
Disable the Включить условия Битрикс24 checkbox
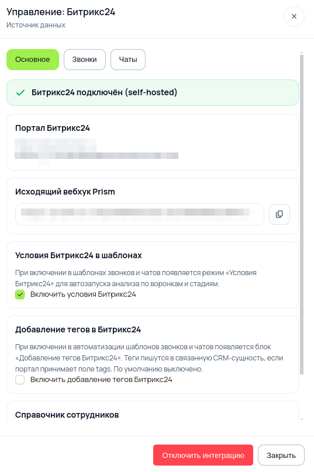coord(20,294)
